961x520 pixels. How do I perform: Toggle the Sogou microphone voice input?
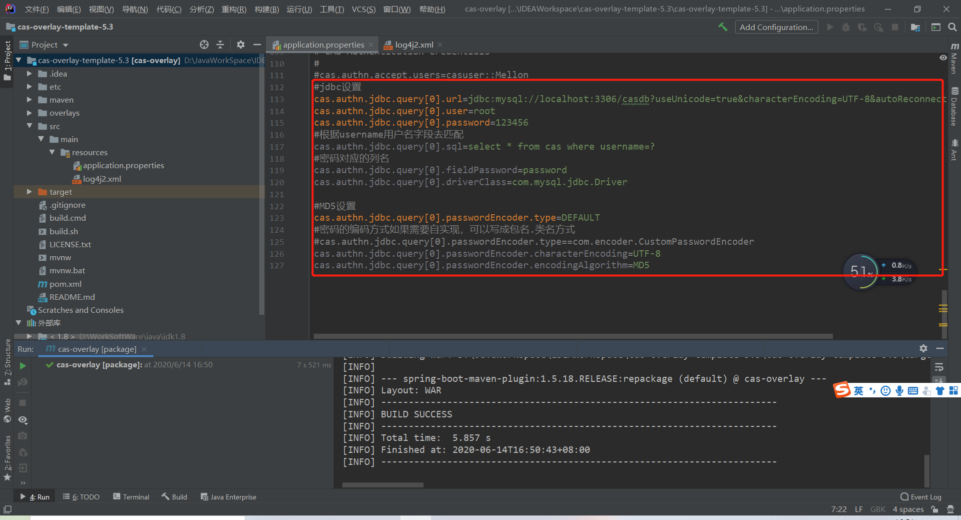point(899,391)
